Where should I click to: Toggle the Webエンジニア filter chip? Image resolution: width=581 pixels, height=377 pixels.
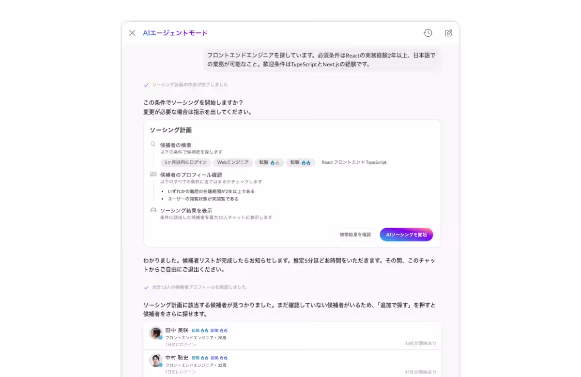[x=233, y=162]
